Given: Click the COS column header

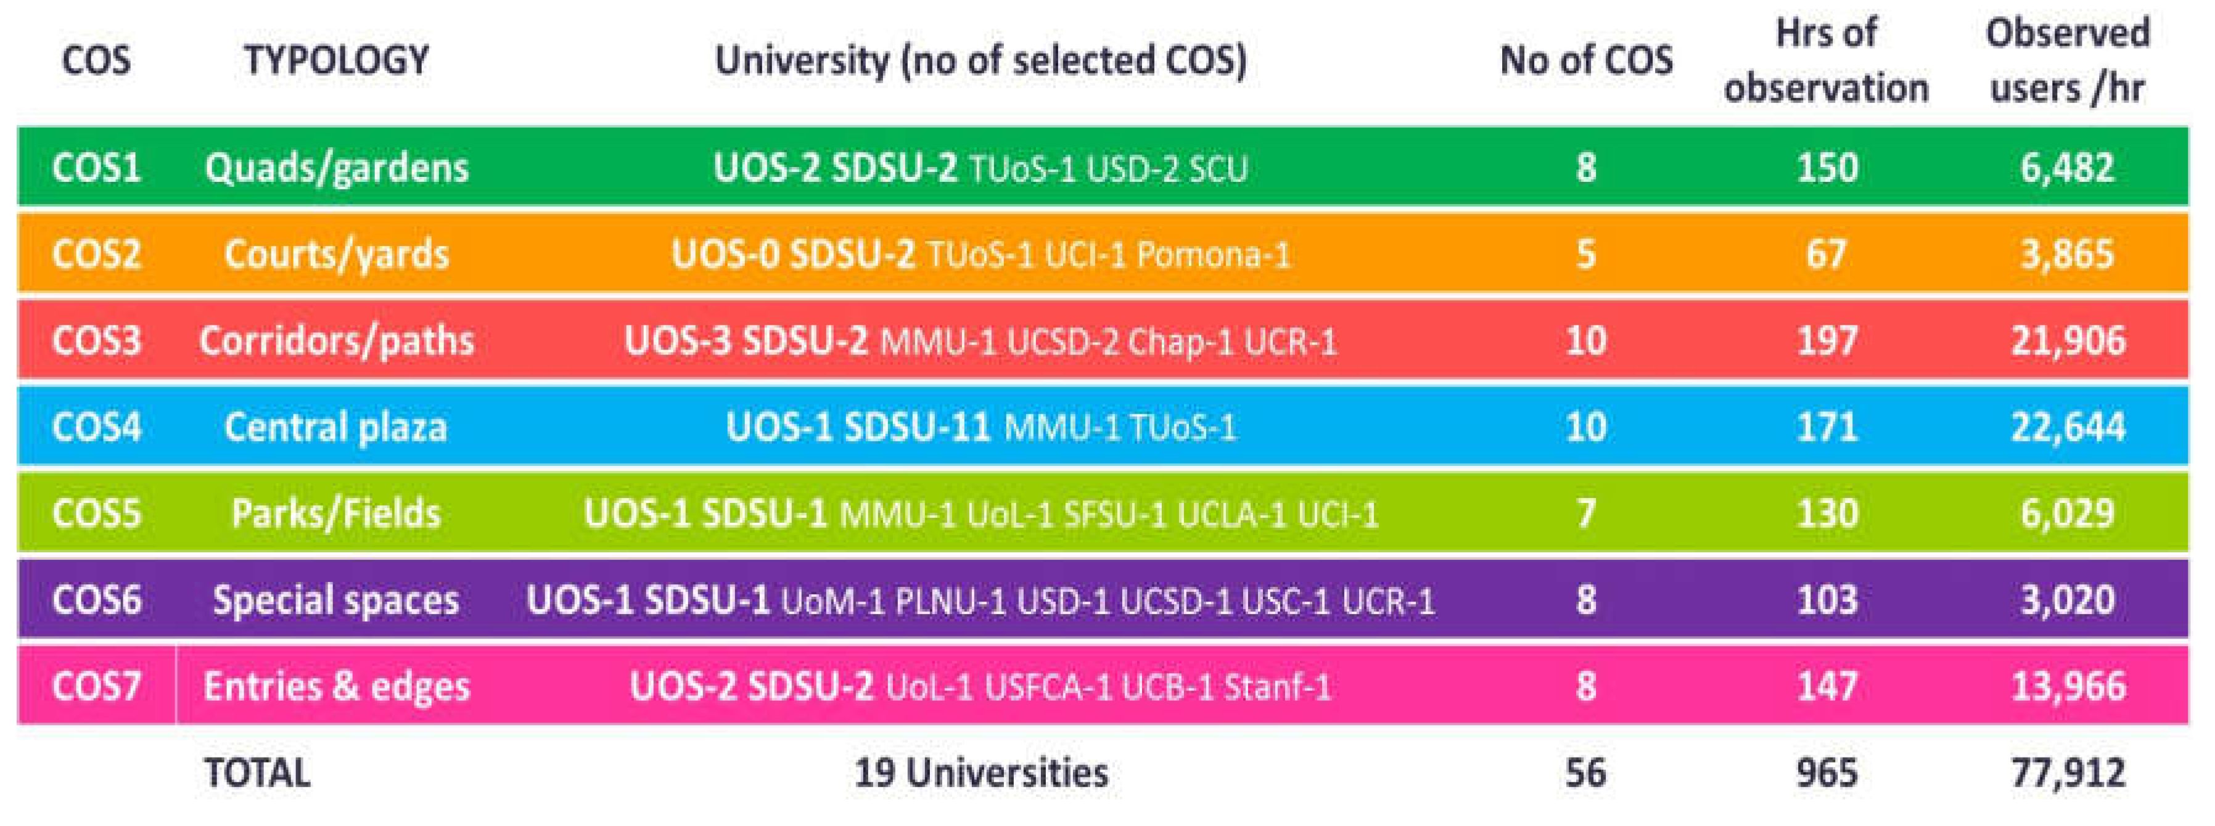Looking at the screenshot, I should tap(96, 60).
